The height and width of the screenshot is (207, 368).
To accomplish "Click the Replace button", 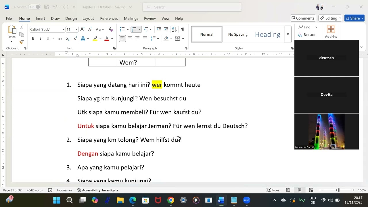I will (307, 34).
